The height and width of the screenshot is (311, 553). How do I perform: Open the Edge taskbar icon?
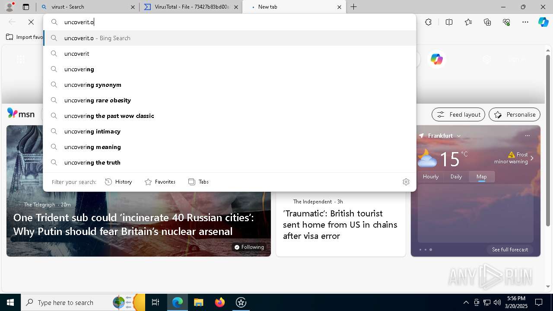coord(178,302)
